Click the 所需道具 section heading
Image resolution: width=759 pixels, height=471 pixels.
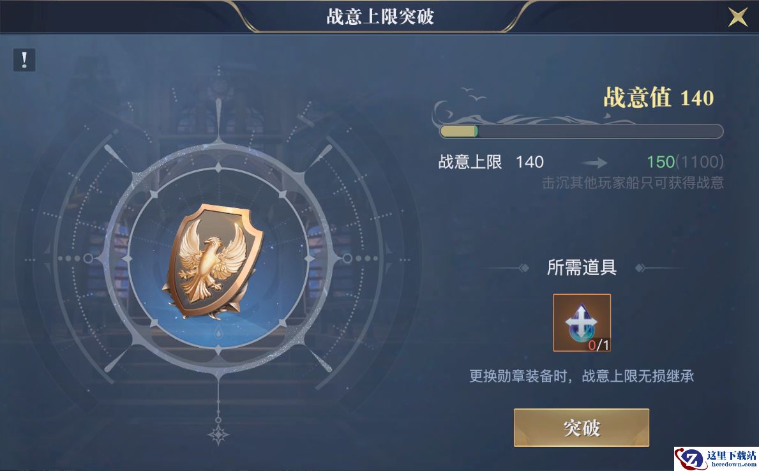pyautogui.click(x=582, y=267)
